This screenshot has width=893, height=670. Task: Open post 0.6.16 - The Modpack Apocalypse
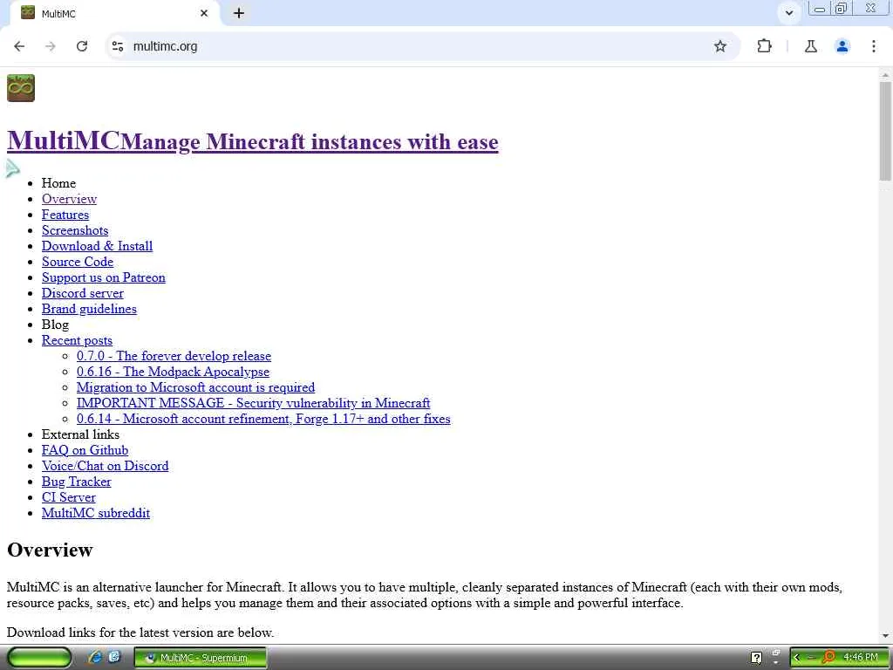174,372
